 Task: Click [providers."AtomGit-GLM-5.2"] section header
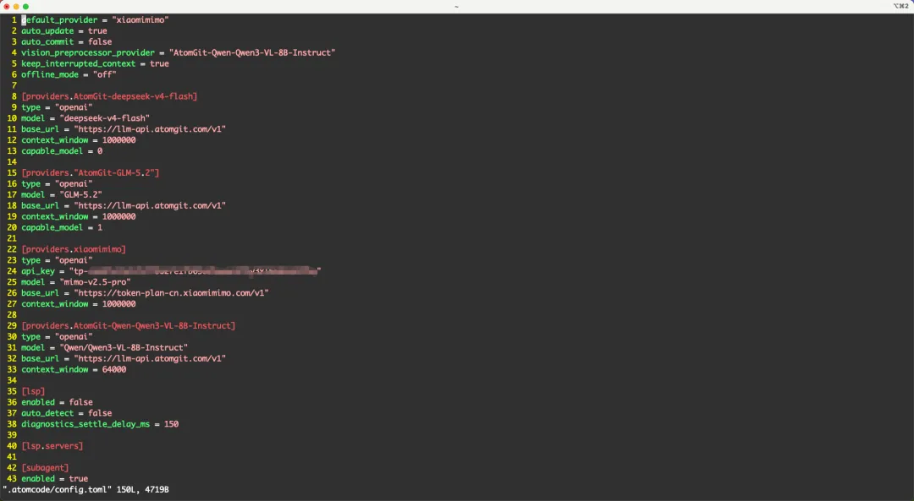[x=91, y=173]
